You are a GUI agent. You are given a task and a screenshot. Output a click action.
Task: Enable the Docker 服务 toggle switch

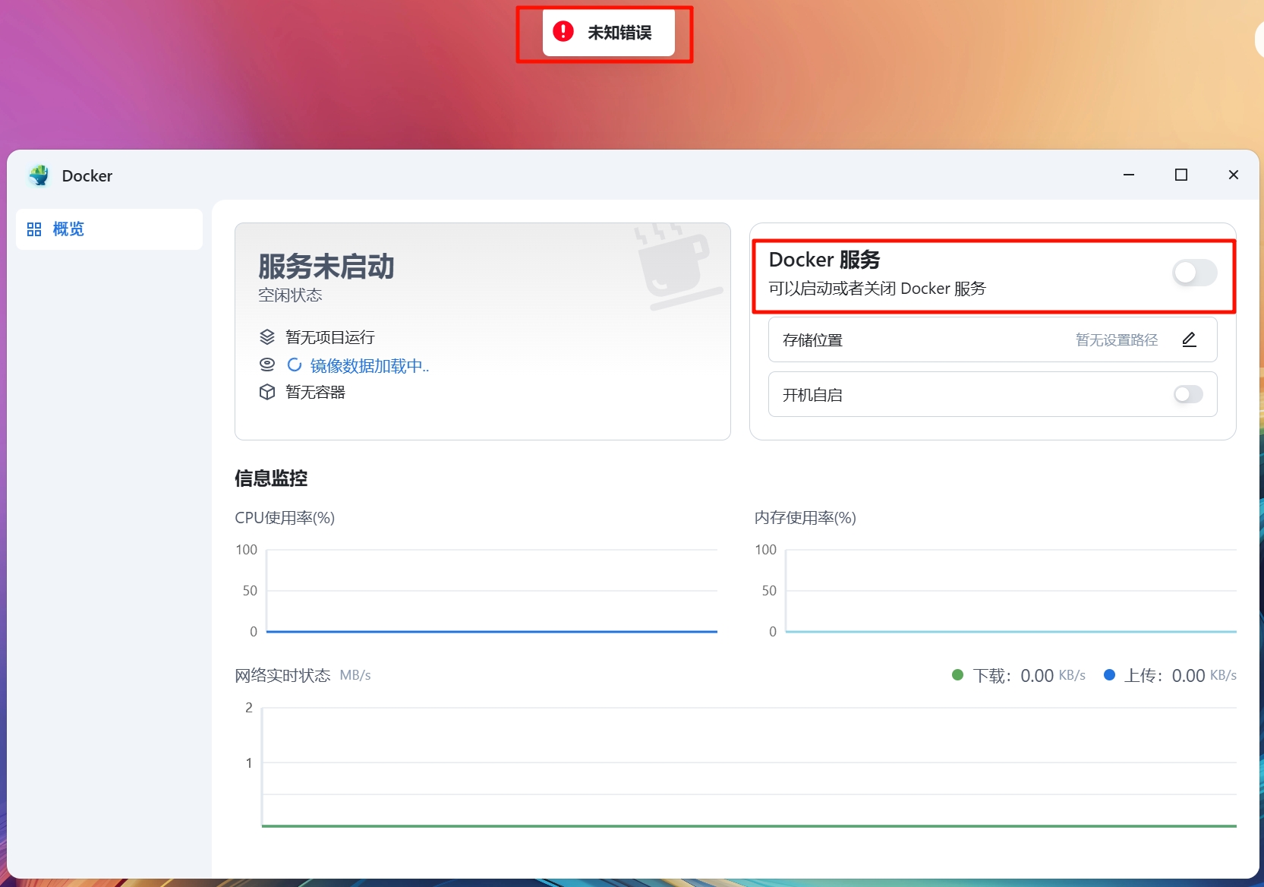[1194, 273]
